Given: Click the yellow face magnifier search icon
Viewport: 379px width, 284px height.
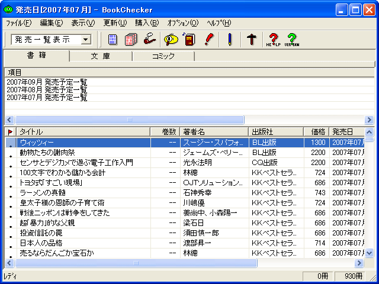Looking at the screenshot, I should point(171,40).
